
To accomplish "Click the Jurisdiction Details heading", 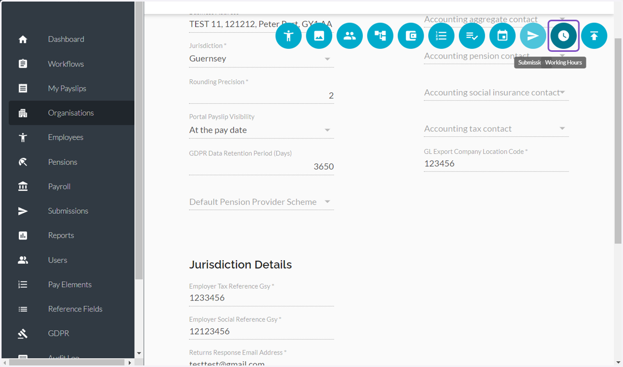I will [x=240, y=264].
